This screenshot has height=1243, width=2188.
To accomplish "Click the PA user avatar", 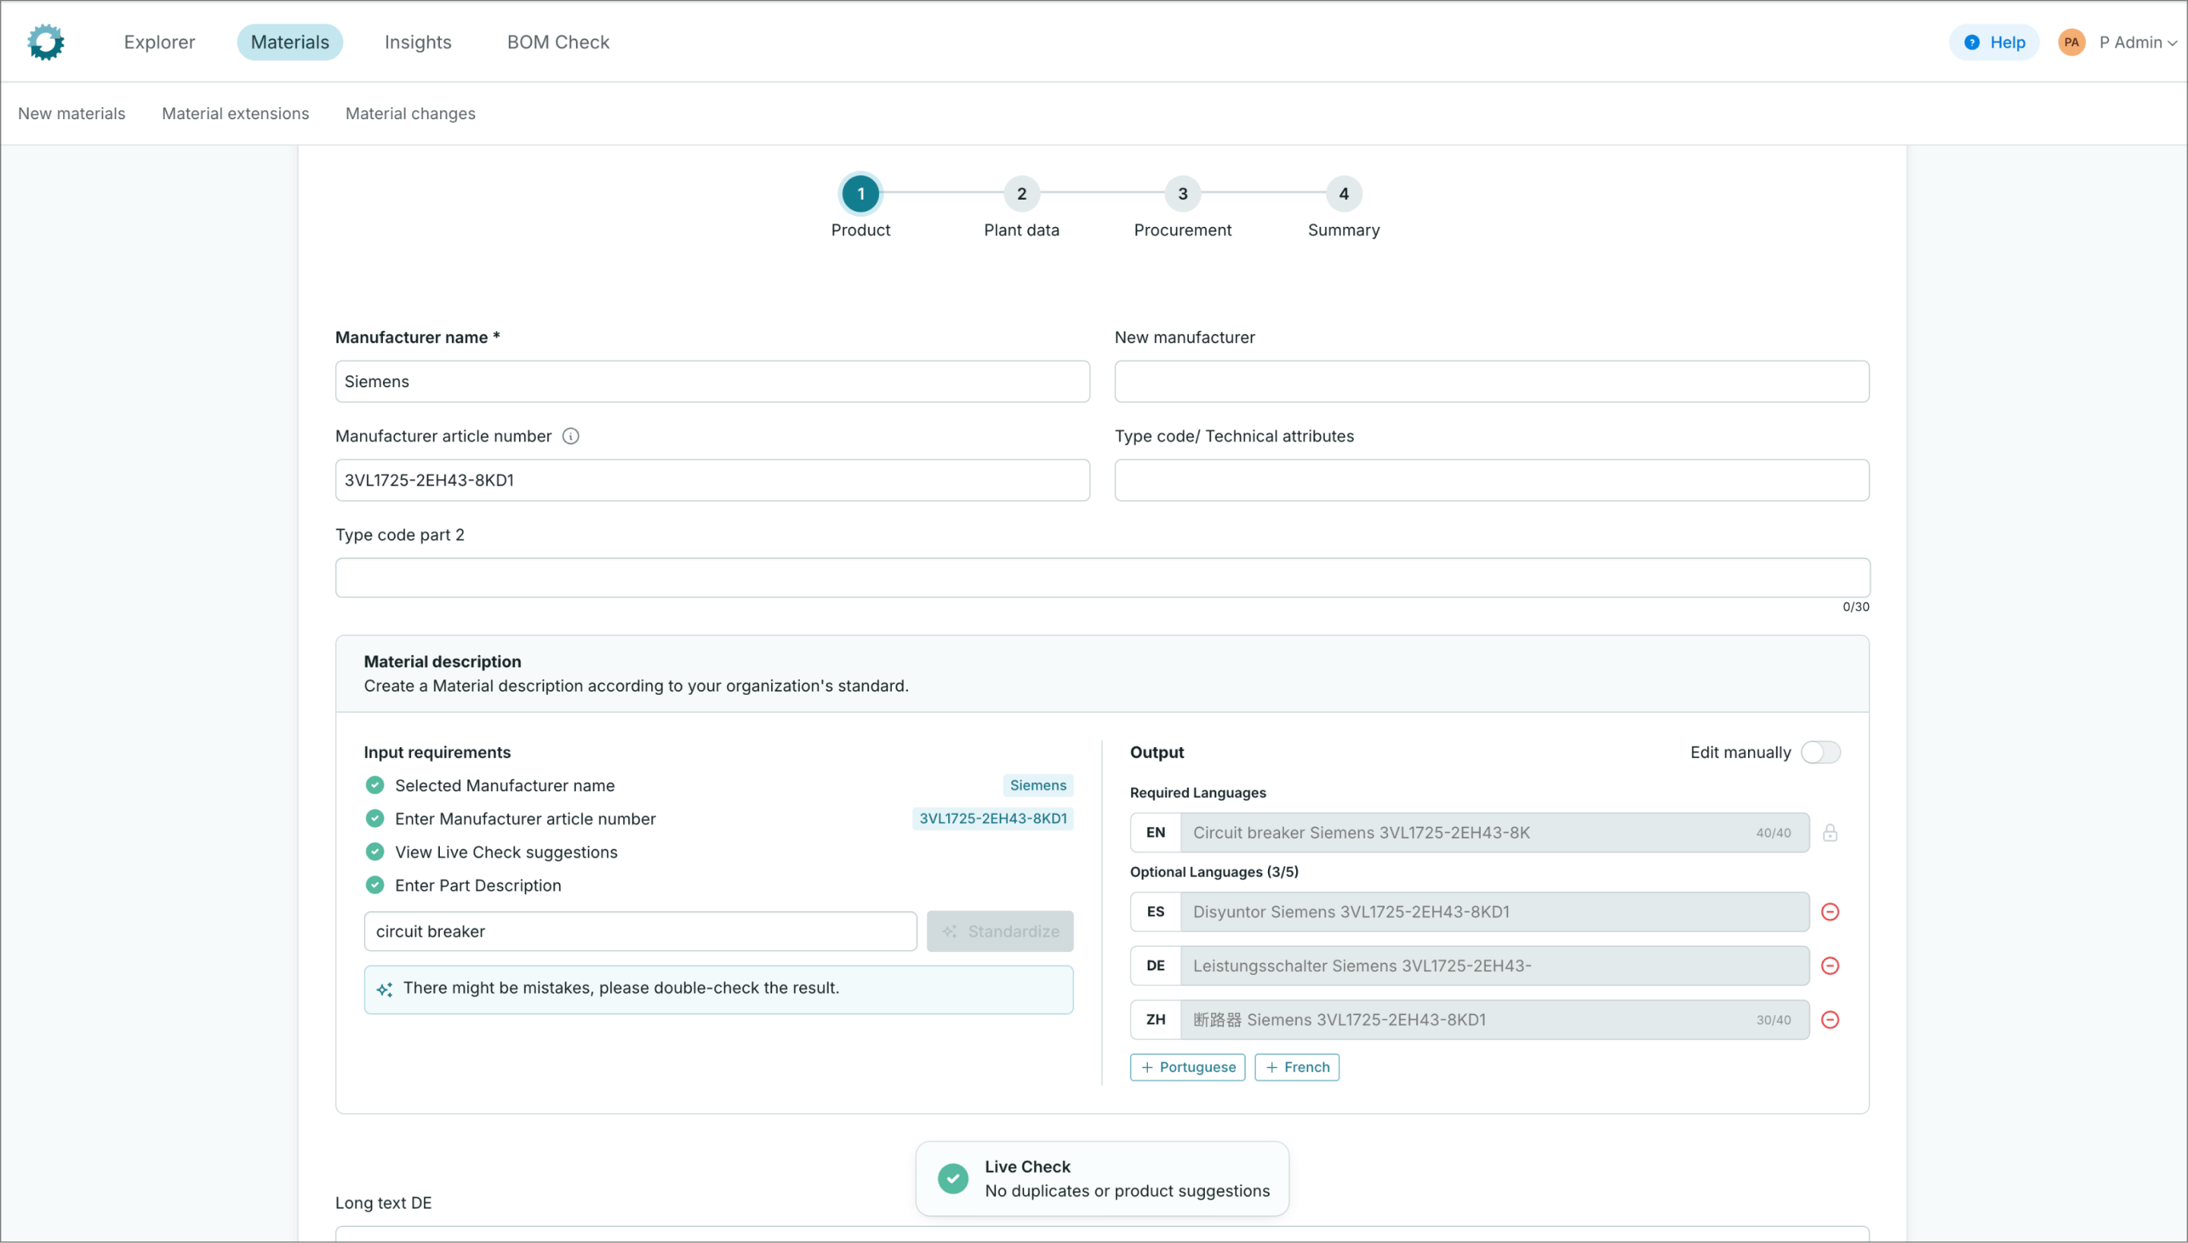I will point(2071,42).
